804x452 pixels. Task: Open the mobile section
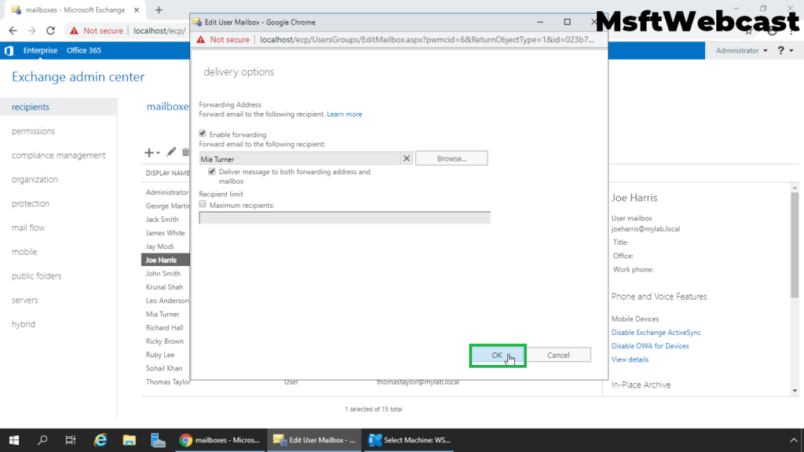coord(24,252)
